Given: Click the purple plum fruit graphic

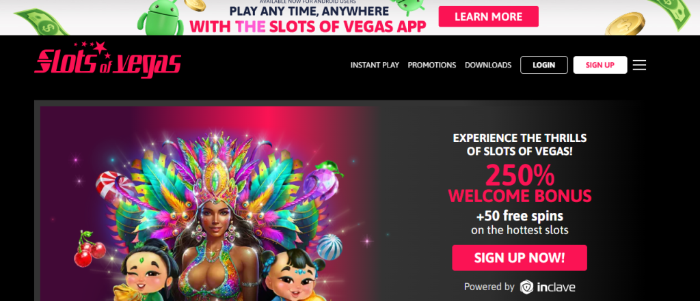Looking at the screenshot, I should click(323, 182).
